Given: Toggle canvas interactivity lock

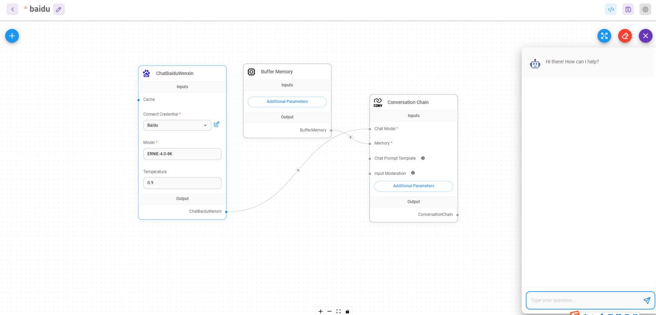Looking at the screenshot, I should tap(347, 311).
